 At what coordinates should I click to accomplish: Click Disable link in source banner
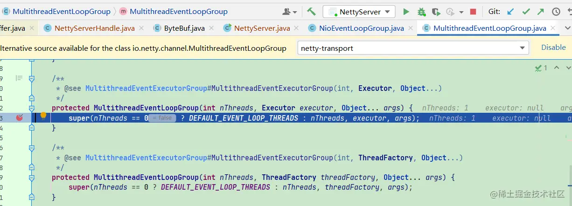pyautogui.click(x=553, y=48)
